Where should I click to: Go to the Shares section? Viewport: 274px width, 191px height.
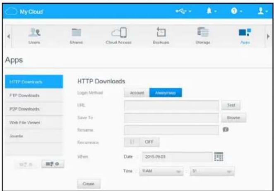[76, 36]
